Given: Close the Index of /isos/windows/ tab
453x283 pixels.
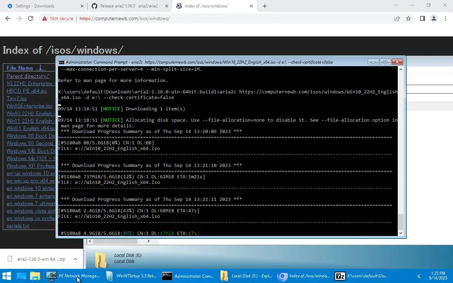Looking at the screenshot, I should (252, 6).
